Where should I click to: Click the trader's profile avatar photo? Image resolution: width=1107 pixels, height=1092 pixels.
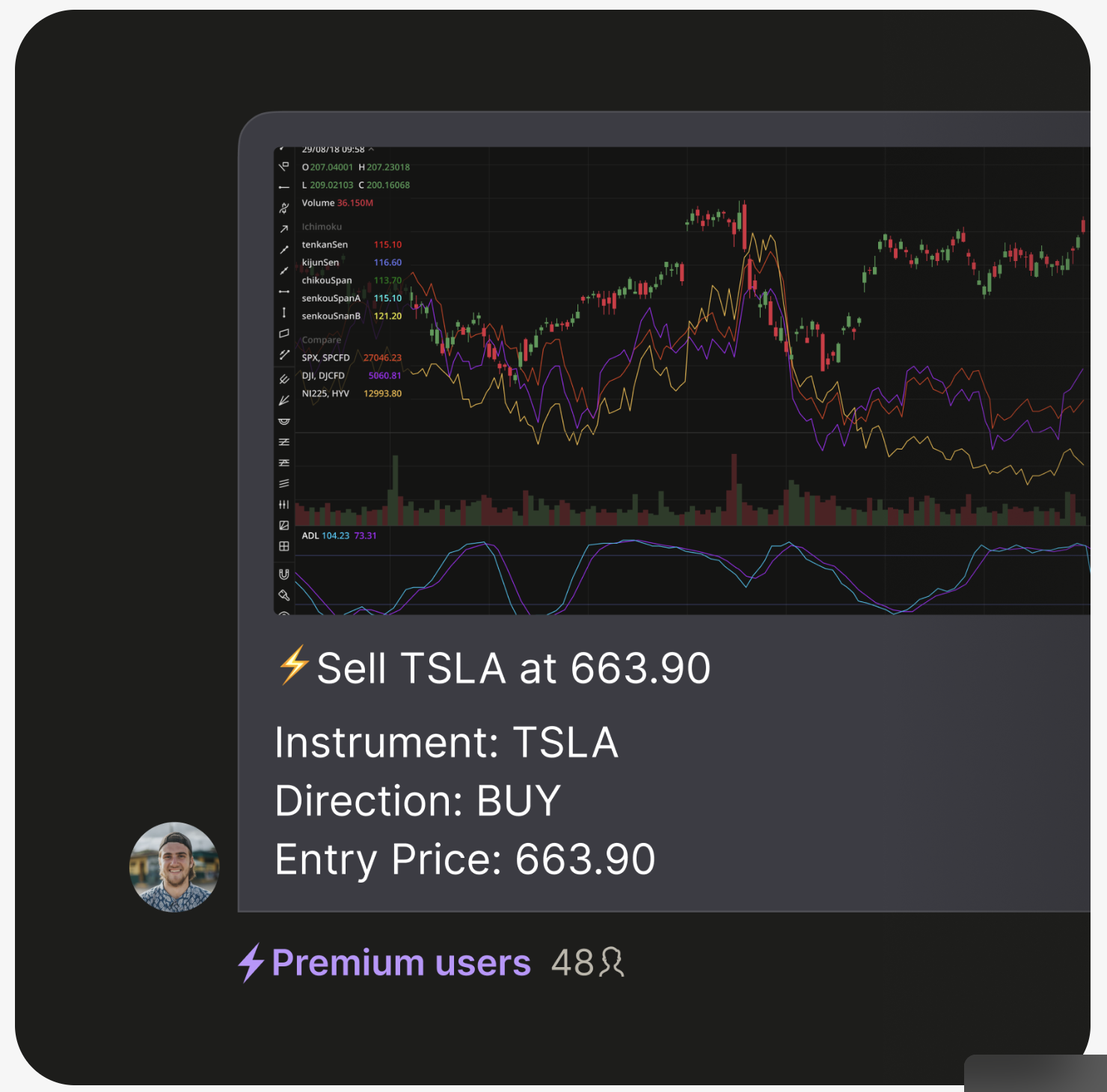point(174,867)
